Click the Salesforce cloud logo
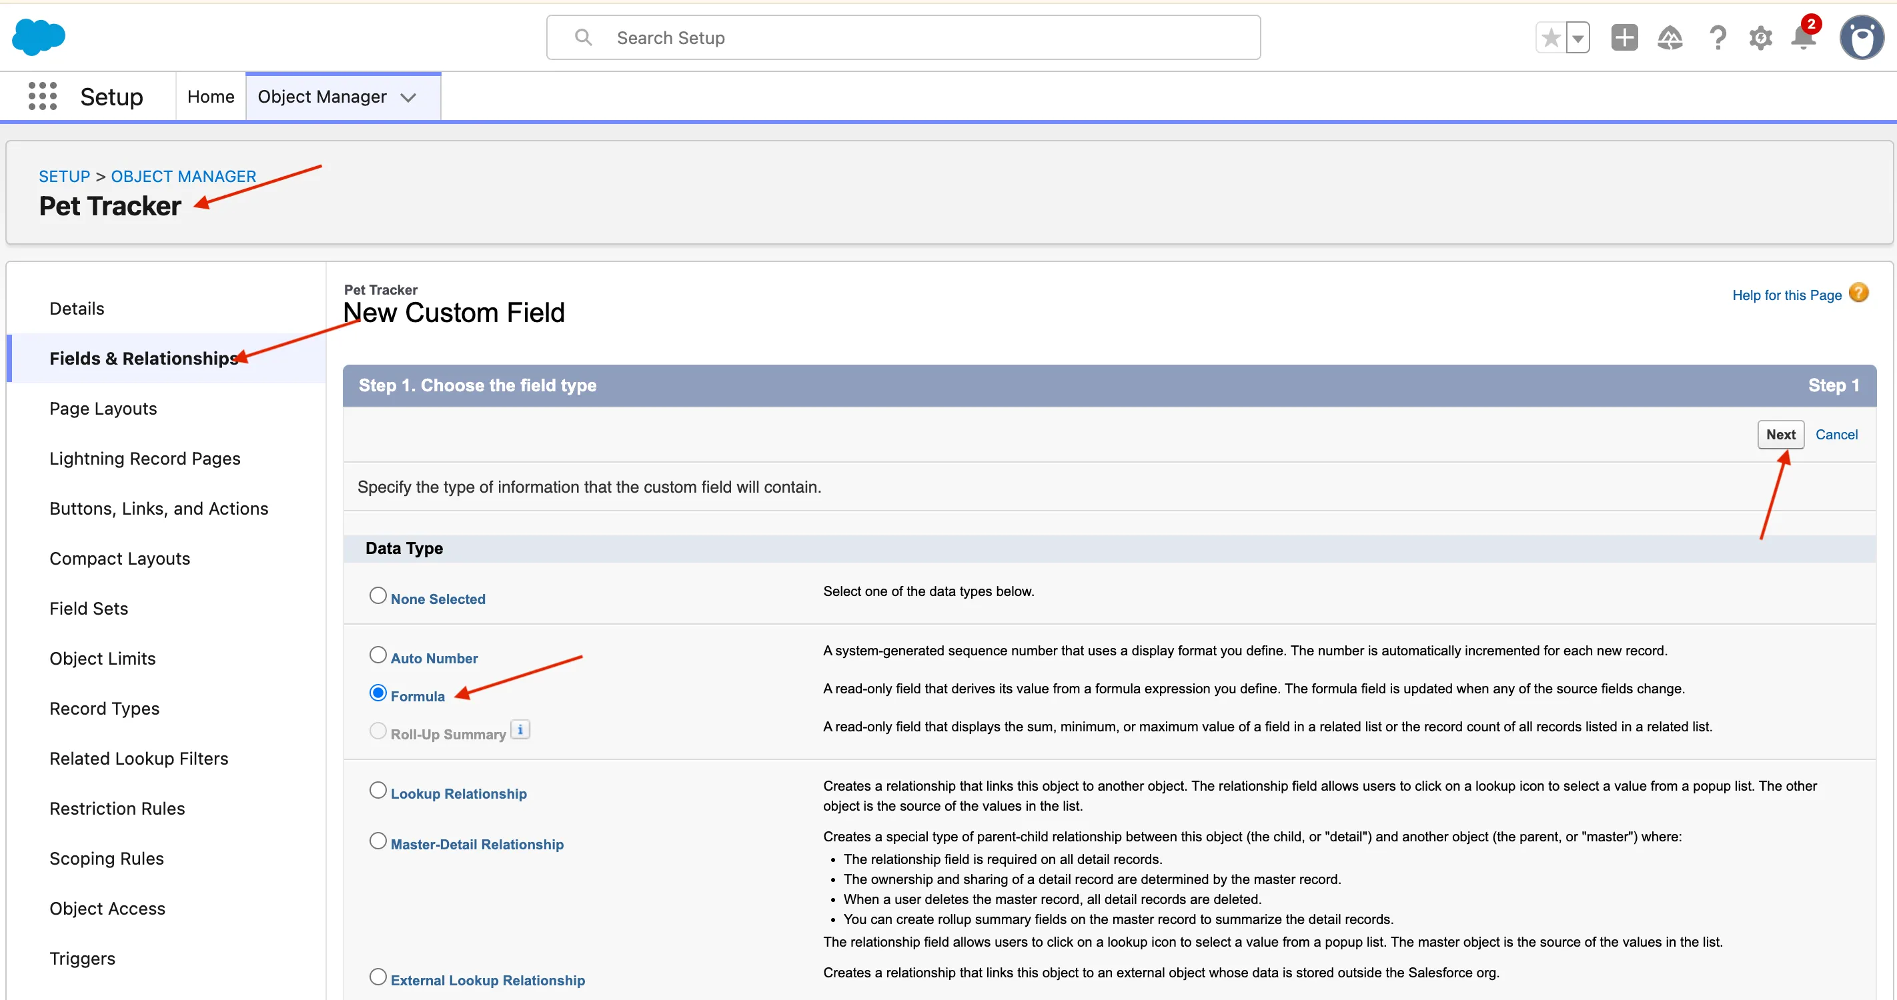The image size is (1897, 1000). tap(38, 37)
